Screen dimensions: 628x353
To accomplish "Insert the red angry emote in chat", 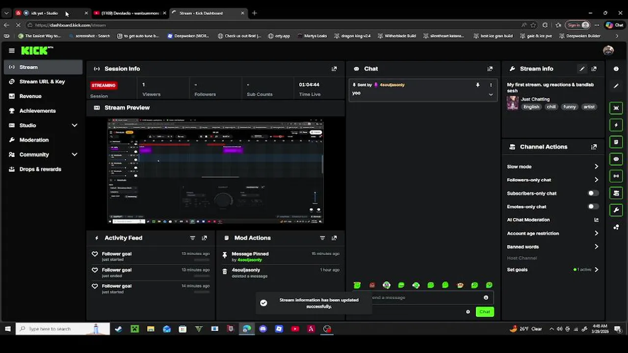I will click(372, 285).
